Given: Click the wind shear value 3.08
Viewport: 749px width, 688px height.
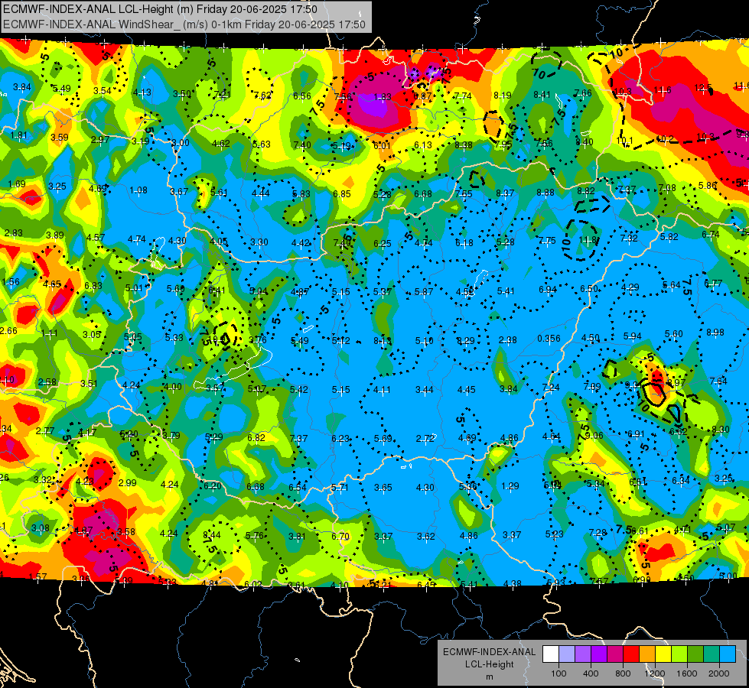Looking at the screenshot, I should point(40,528).
